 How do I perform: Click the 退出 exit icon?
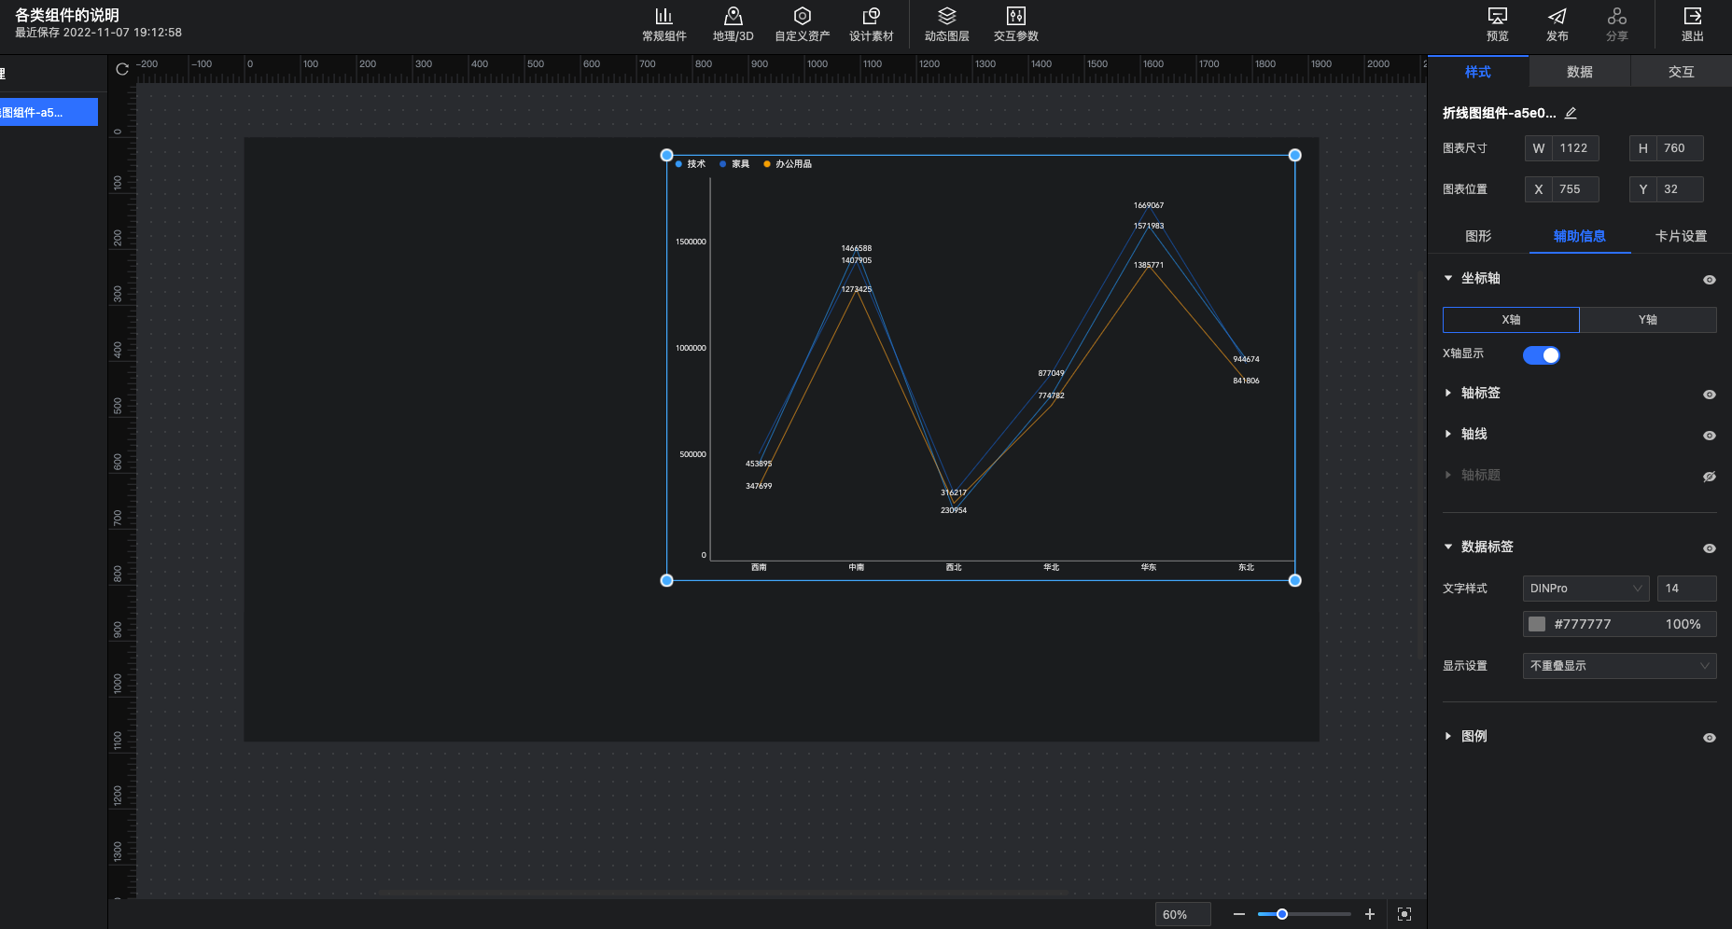click(x=1692, y=16)
